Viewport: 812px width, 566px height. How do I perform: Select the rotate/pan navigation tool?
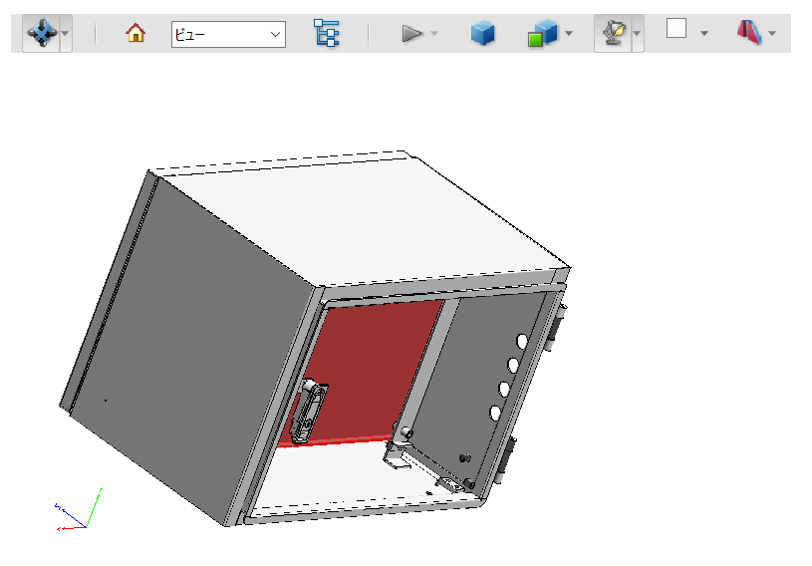click(42, 33)
